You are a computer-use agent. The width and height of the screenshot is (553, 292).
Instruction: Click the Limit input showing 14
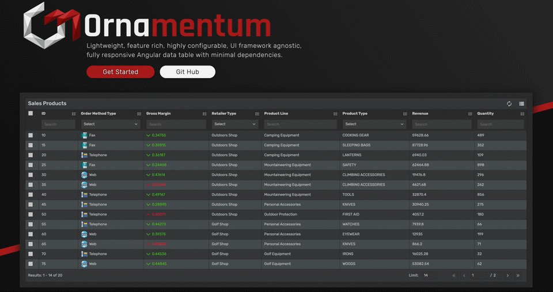coord(429,275)
